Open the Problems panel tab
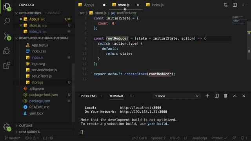 point(89,96)
